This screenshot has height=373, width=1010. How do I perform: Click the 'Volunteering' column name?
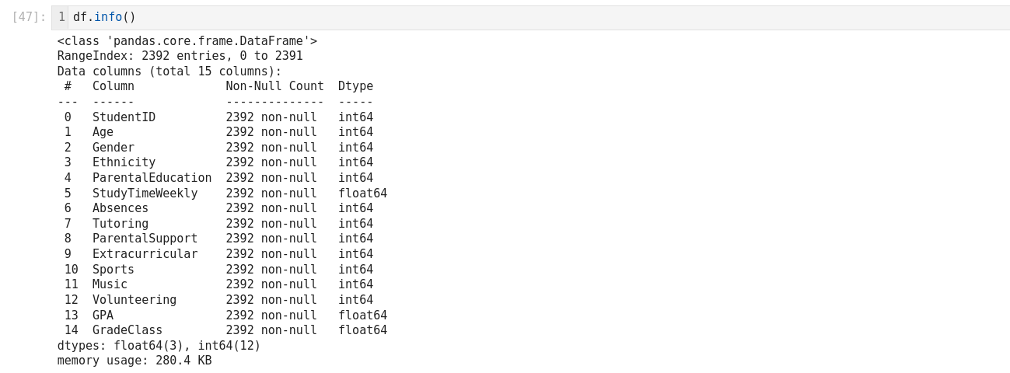(x=135, y=300)
